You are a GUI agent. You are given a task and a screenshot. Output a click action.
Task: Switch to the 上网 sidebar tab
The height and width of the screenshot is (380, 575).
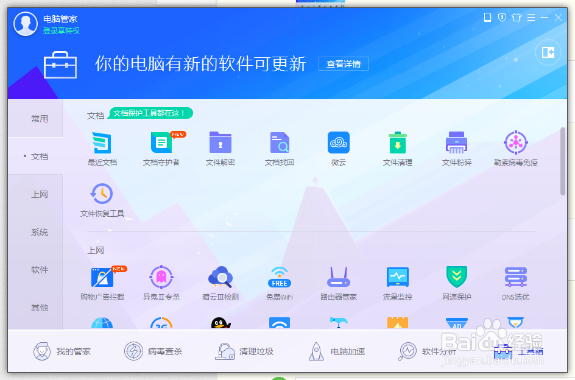point(35,194)
